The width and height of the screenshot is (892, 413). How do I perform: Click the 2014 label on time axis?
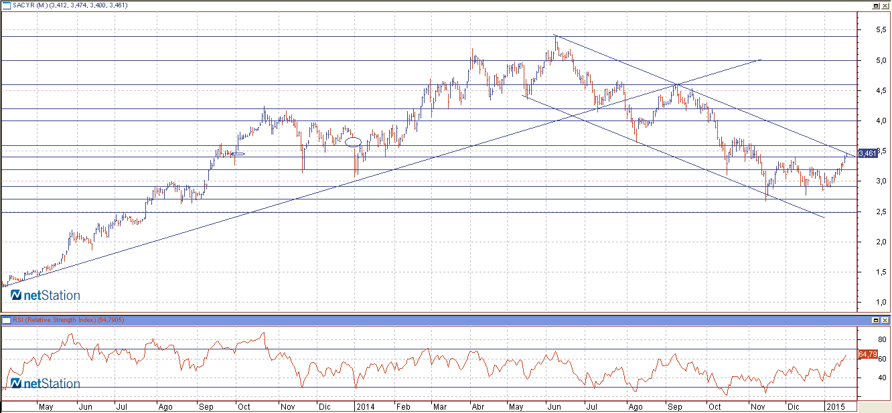pos(365,406)
